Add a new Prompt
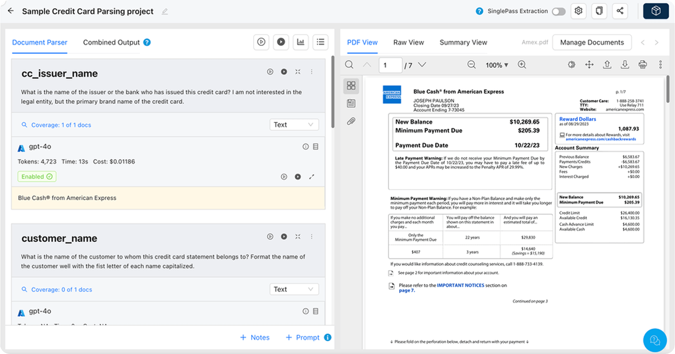Screen dimensions: 675x354 (303, 337)
